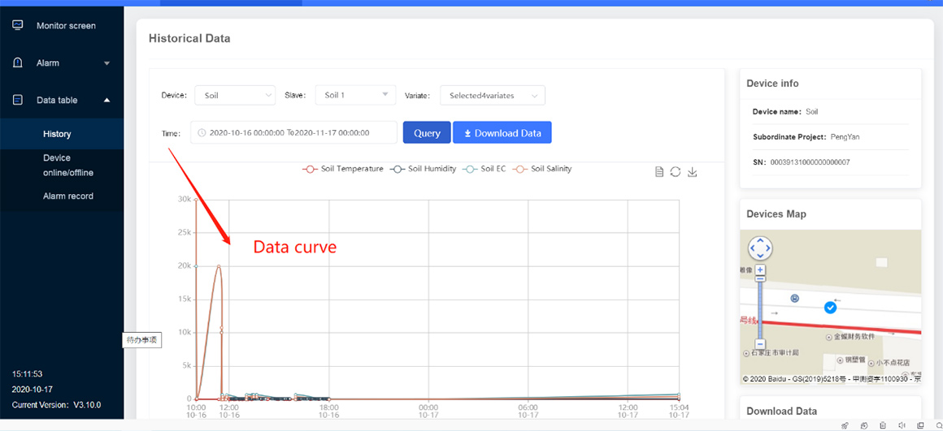
Task: Click map zoom out minus button
Action: click(760, 344)
